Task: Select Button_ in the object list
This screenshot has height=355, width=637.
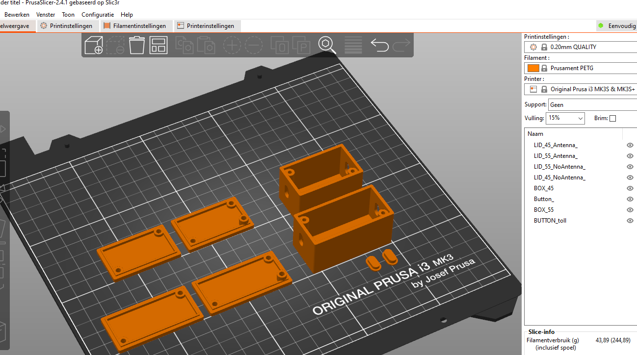Action: click(544, 199)
